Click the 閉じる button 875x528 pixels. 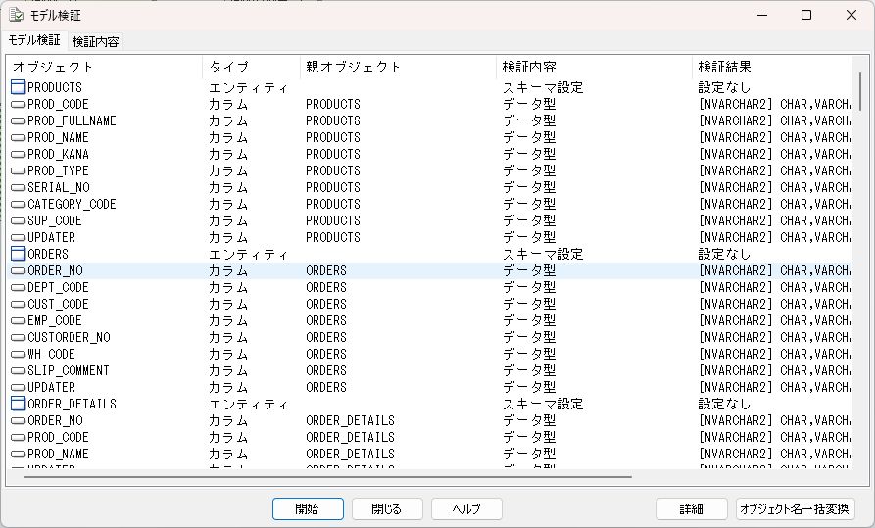[x=387, y=509]
